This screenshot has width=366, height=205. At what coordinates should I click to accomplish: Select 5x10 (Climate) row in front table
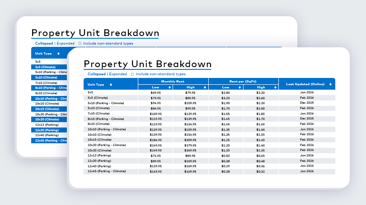pyautogui.click(x=209, y=108)
